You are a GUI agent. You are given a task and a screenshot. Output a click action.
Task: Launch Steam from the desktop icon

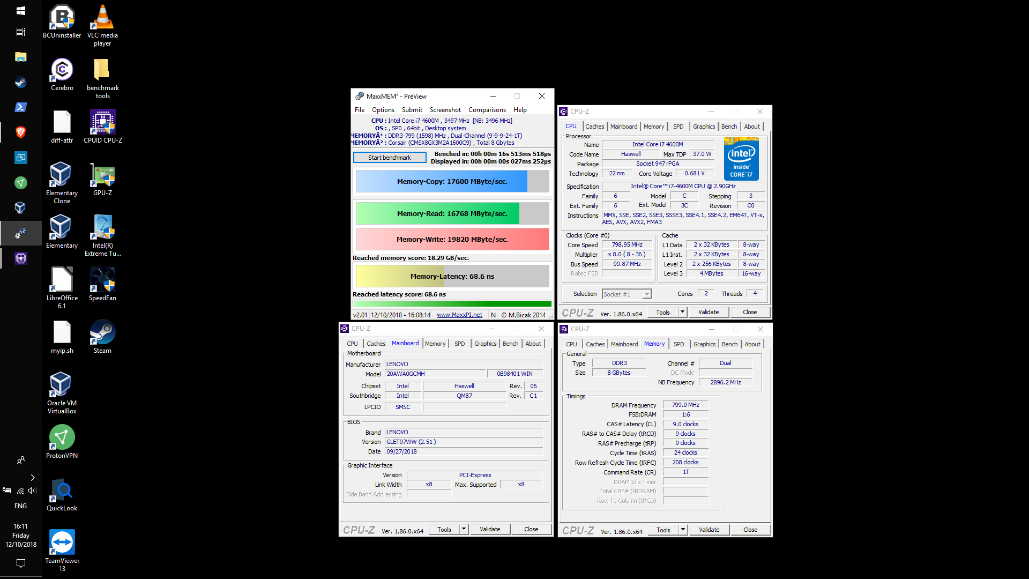point(102,337)
